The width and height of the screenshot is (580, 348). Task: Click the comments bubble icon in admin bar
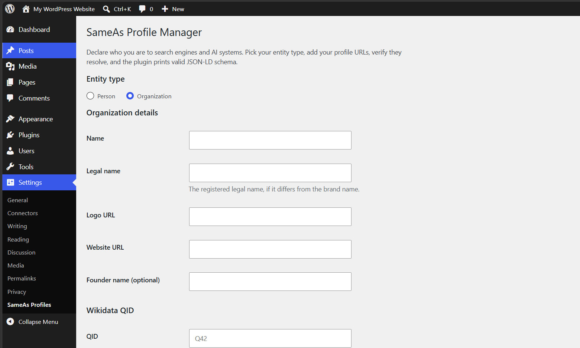142,9
